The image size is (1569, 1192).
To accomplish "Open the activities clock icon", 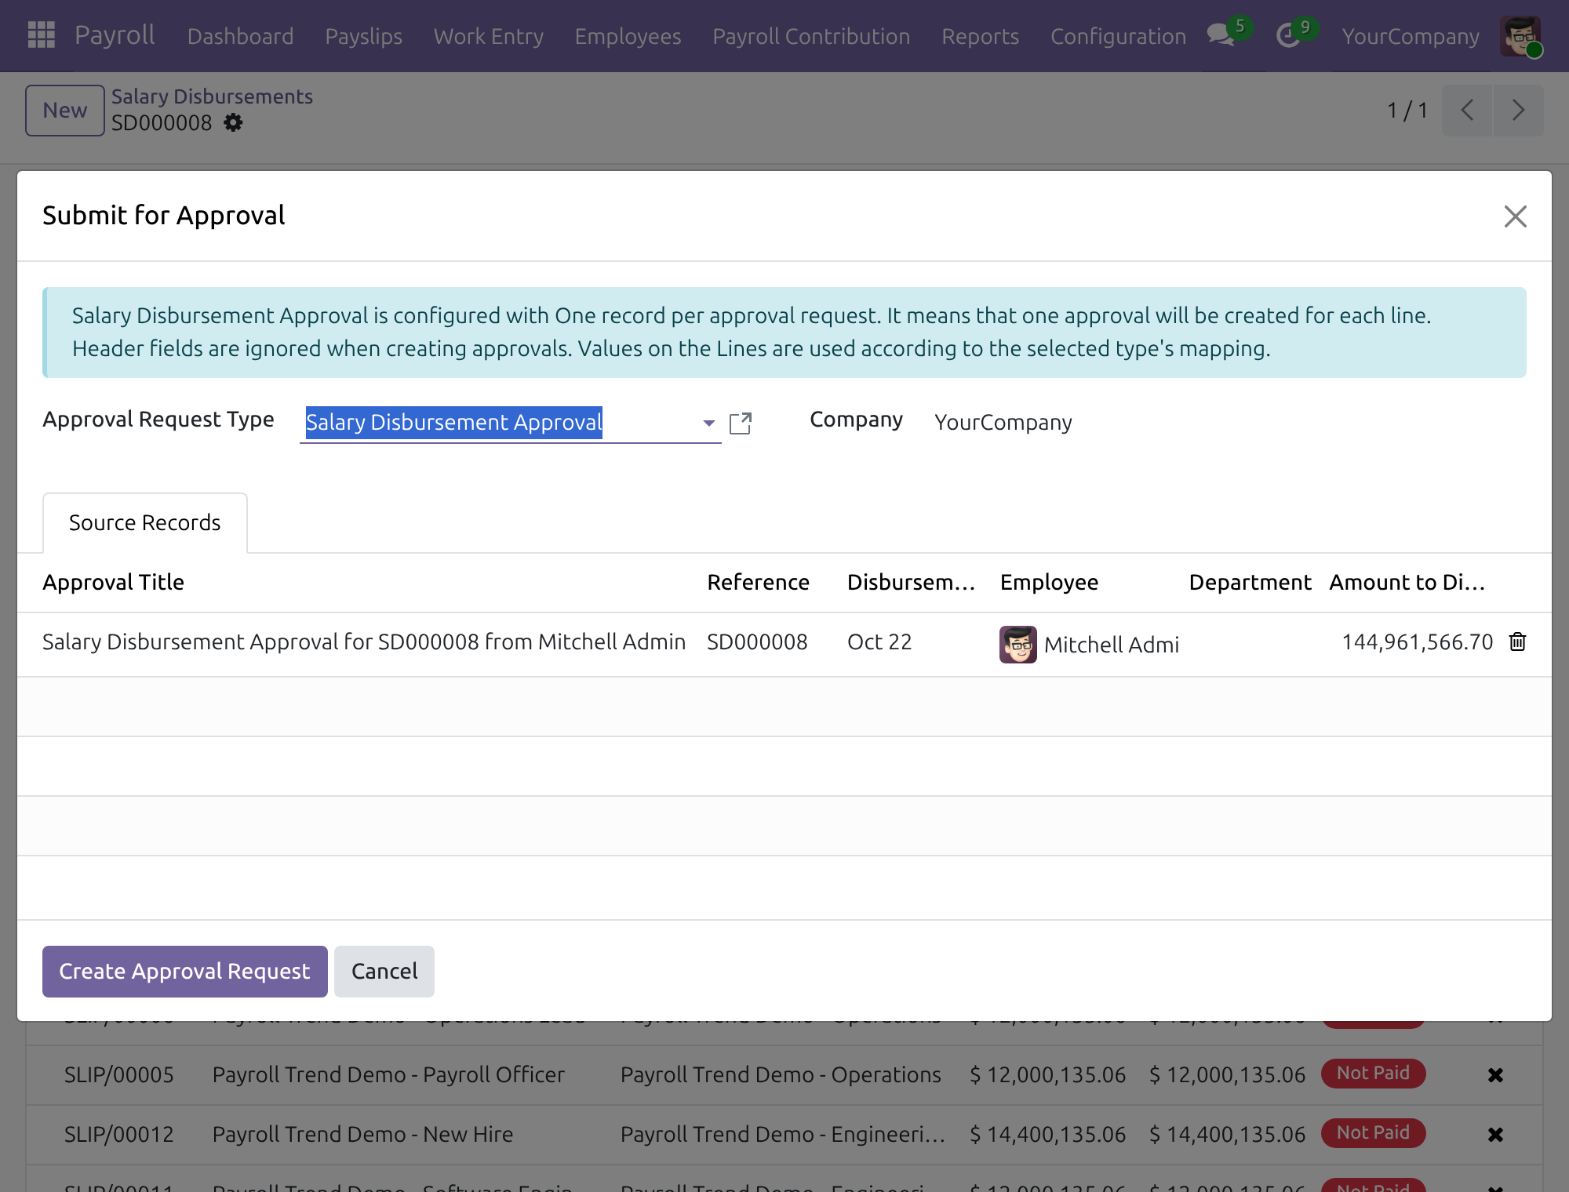I will [1288, 35].
